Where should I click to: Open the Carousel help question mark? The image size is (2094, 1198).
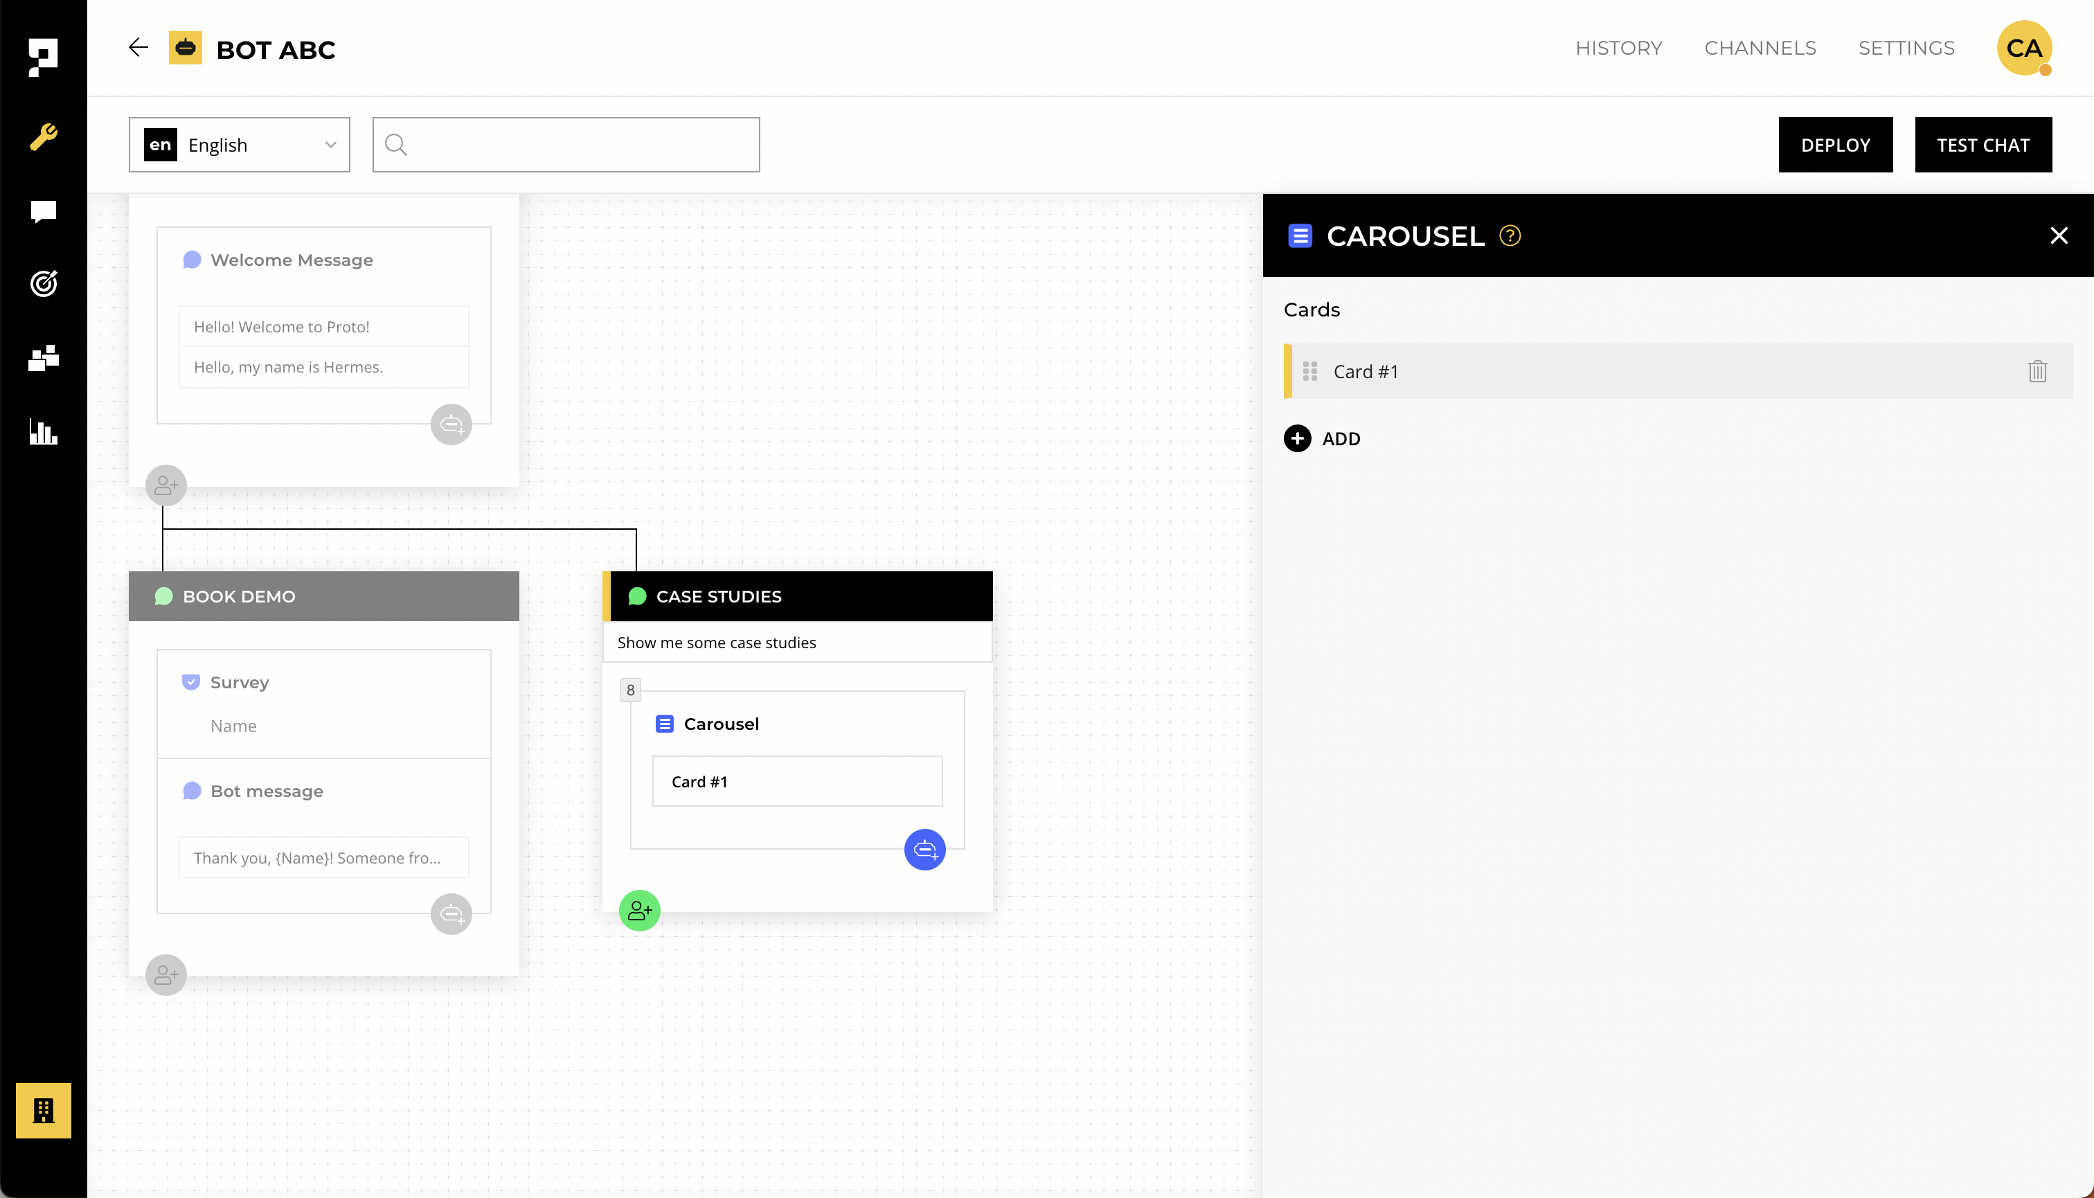tap(1510, 236)
